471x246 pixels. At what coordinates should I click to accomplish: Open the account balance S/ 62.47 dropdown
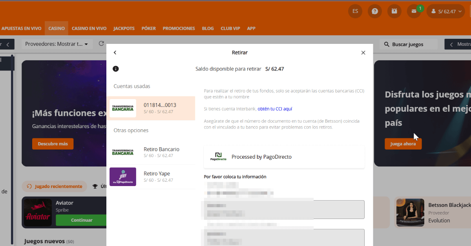[445, 11]
